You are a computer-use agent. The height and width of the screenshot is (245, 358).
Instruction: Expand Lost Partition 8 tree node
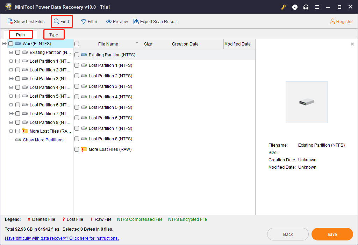[11, 122]
